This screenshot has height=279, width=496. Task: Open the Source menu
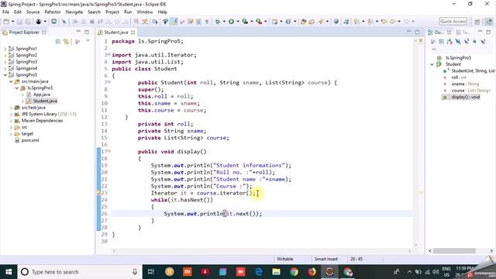click(x=33, y=12)
